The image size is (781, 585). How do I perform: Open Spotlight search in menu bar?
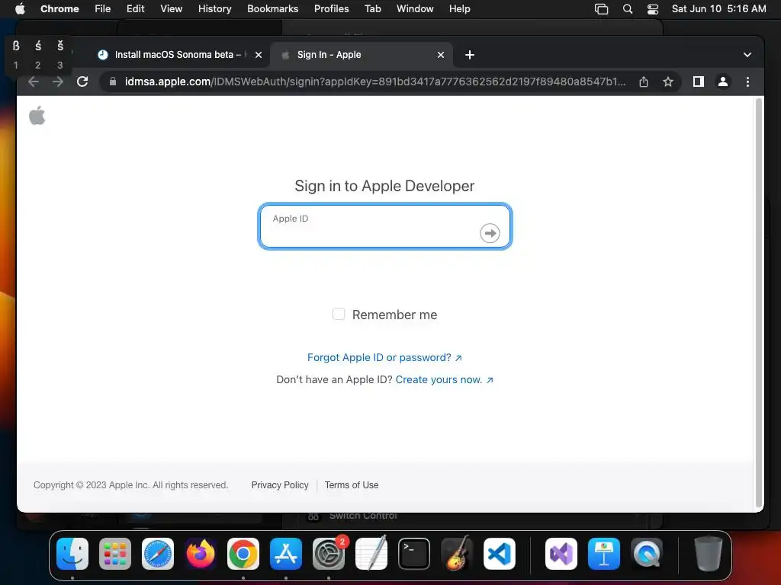[x=628, y=9]
